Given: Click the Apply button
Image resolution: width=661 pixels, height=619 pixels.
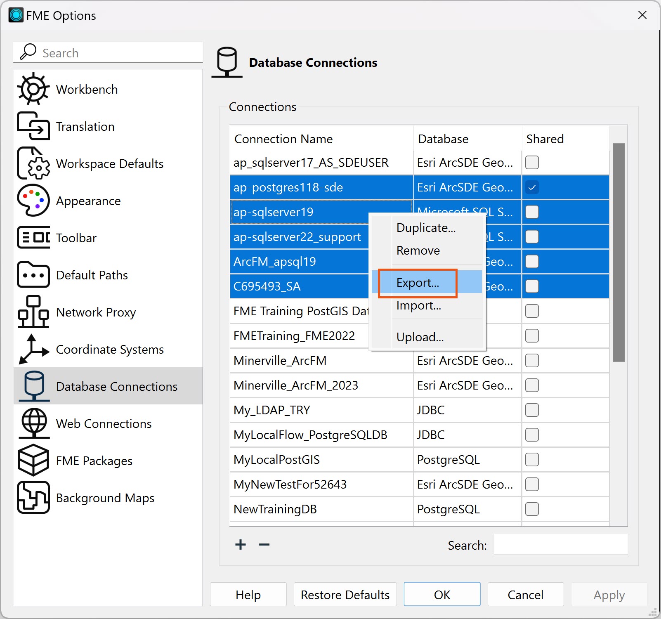Looking at the screenshot, I should click(609, 595).
